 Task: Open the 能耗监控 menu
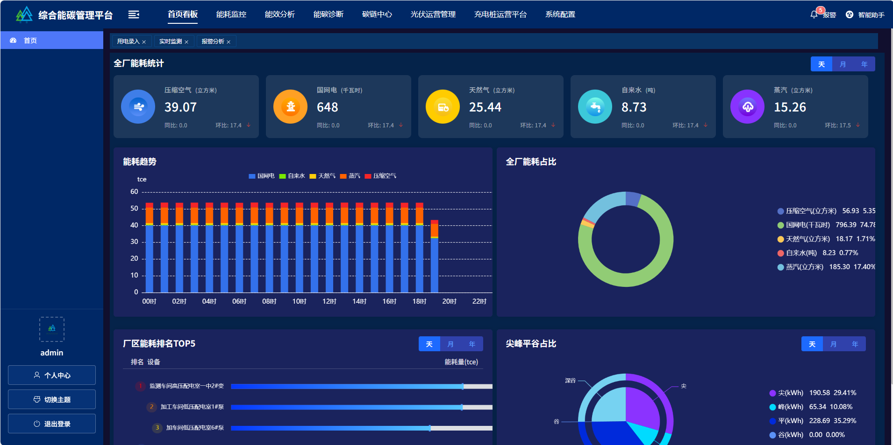click(231, 14)
